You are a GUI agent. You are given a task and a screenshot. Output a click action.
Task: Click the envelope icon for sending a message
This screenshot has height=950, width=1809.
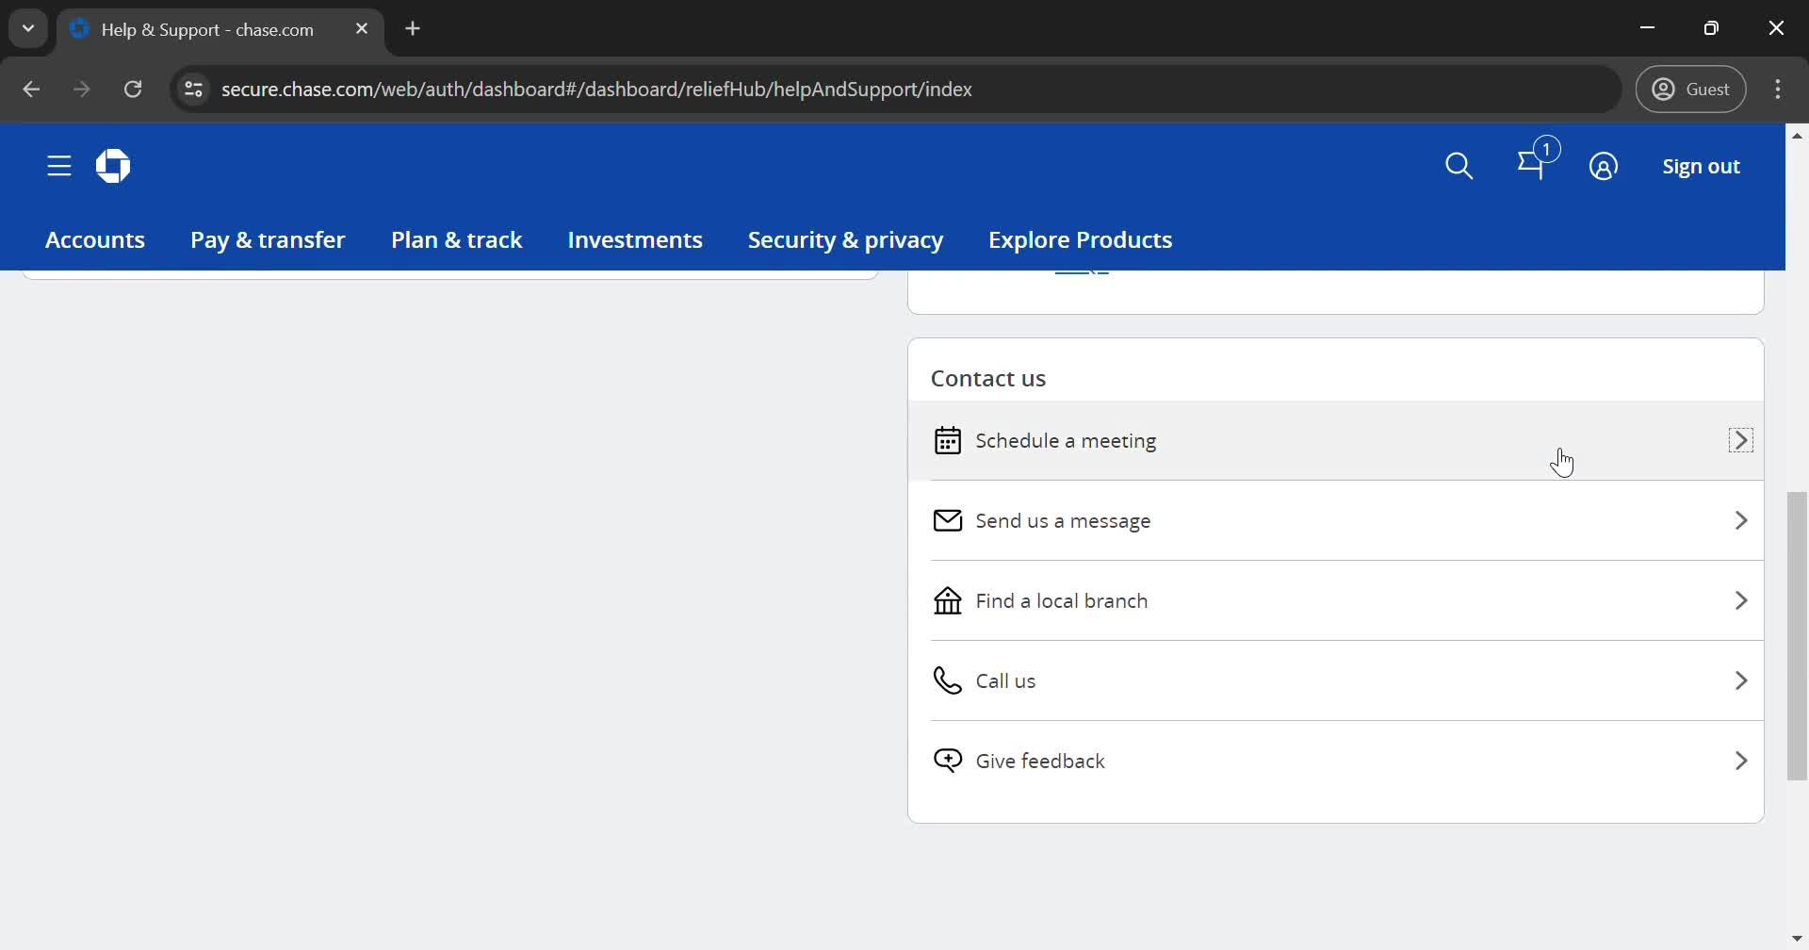tap(947, 520)
